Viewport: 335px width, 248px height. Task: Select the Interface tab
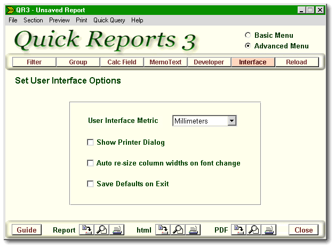click(x=253, y=62)
